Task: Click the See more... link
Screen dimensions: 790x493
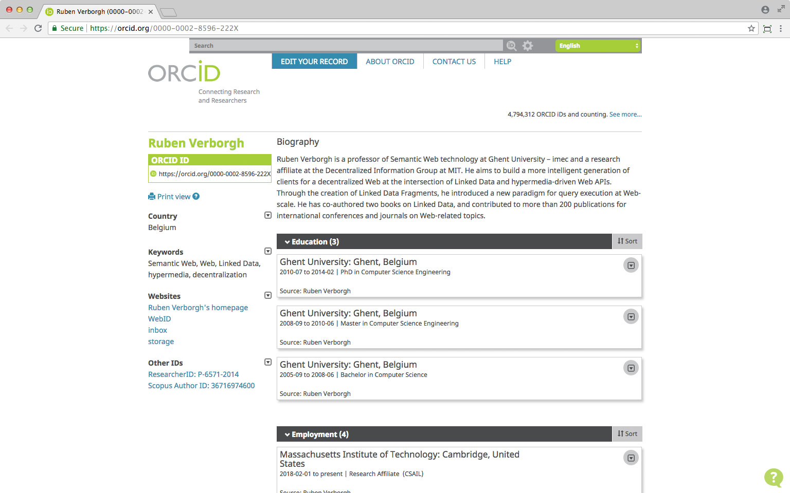Action: pyautogui.click(x=625, y=115)
